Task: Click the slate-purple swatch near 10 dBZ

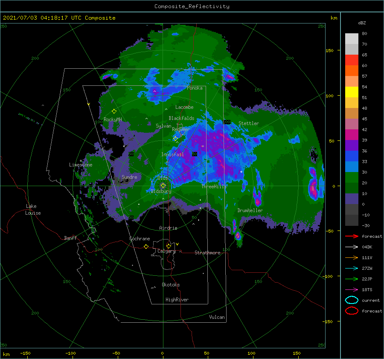Action: (352, 199)
